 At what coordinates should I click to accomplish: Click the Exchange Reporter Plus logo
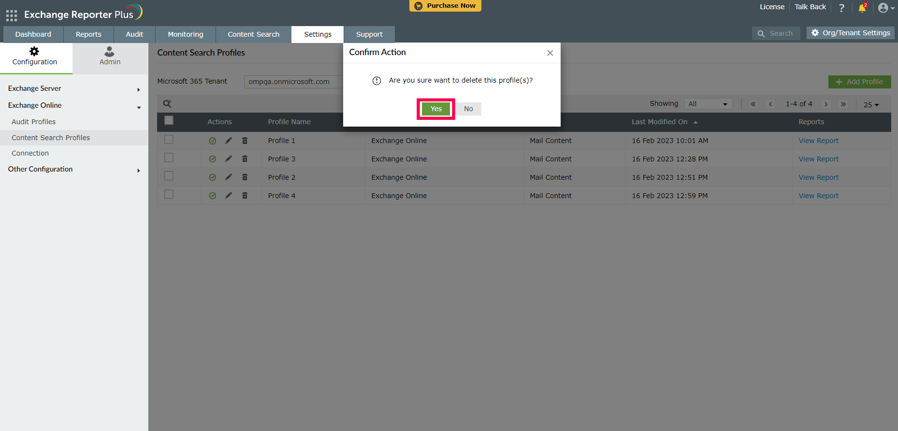[x=83, y=13]
